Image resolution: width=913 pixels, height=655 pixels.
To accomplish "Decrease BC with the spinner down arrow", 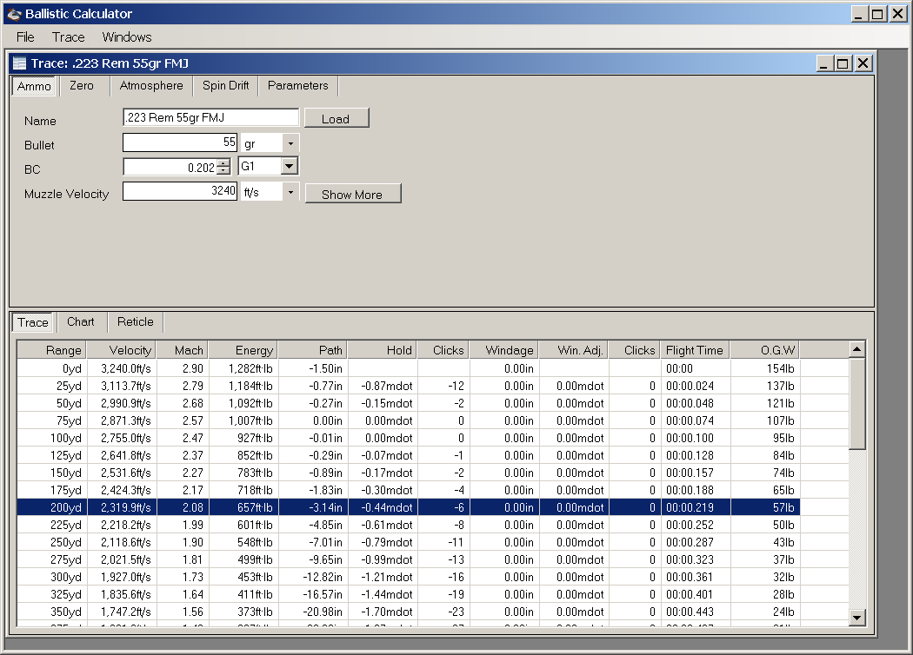I will click(x=223, y=171).
